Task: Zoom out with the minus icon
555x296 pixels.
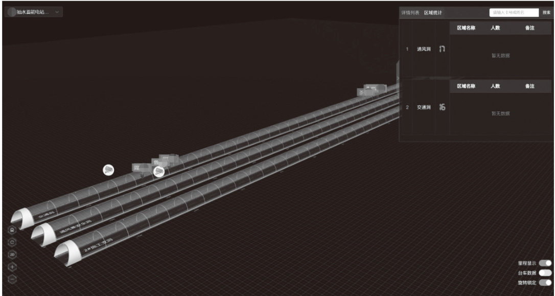Action: pyautogui.click(x=12, y=279)
